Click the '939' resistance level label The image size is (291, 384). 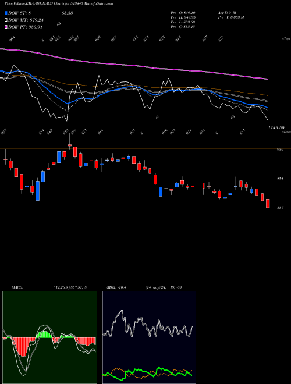coord(281,149)
